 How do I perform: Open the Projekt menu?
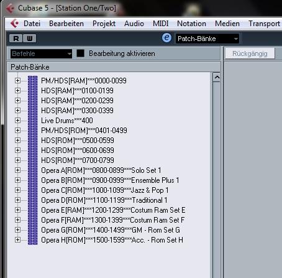pos(104,24)
